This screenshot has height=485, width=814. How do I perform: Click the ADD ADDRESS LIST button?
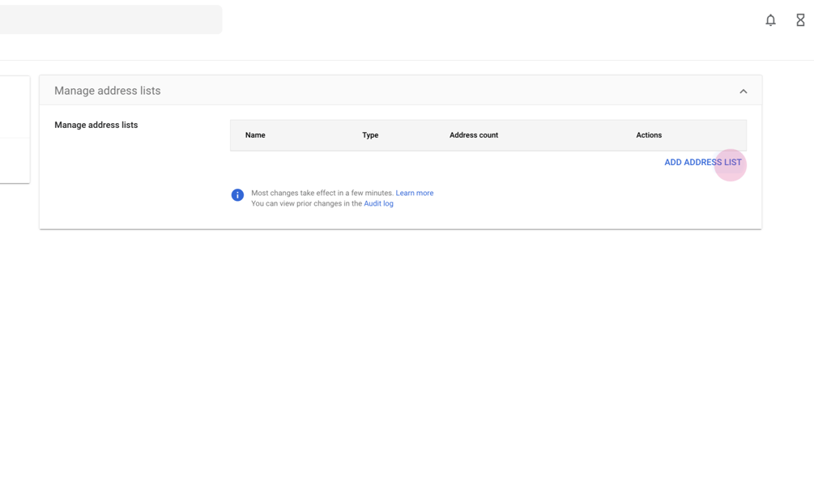703,162
